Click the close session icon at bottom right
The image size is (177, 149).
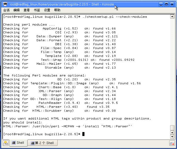[x=172, y=143]
